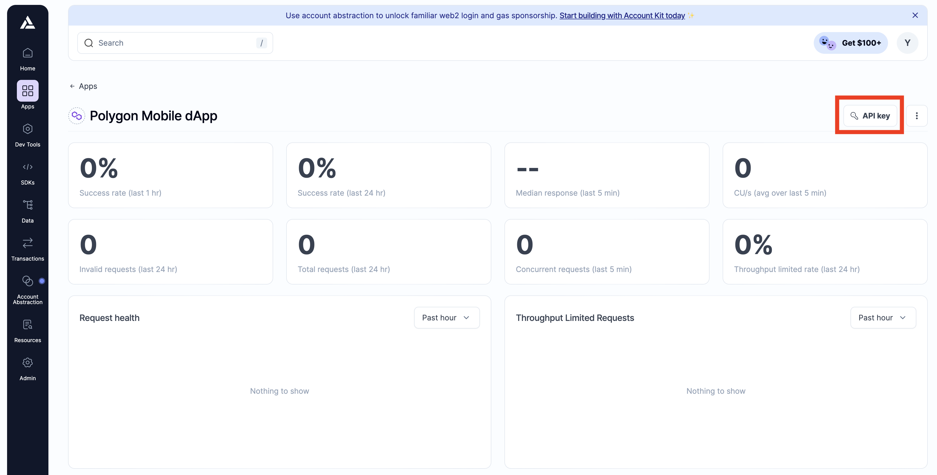Click Success rate (last 24 hr) card

point(389,175)
